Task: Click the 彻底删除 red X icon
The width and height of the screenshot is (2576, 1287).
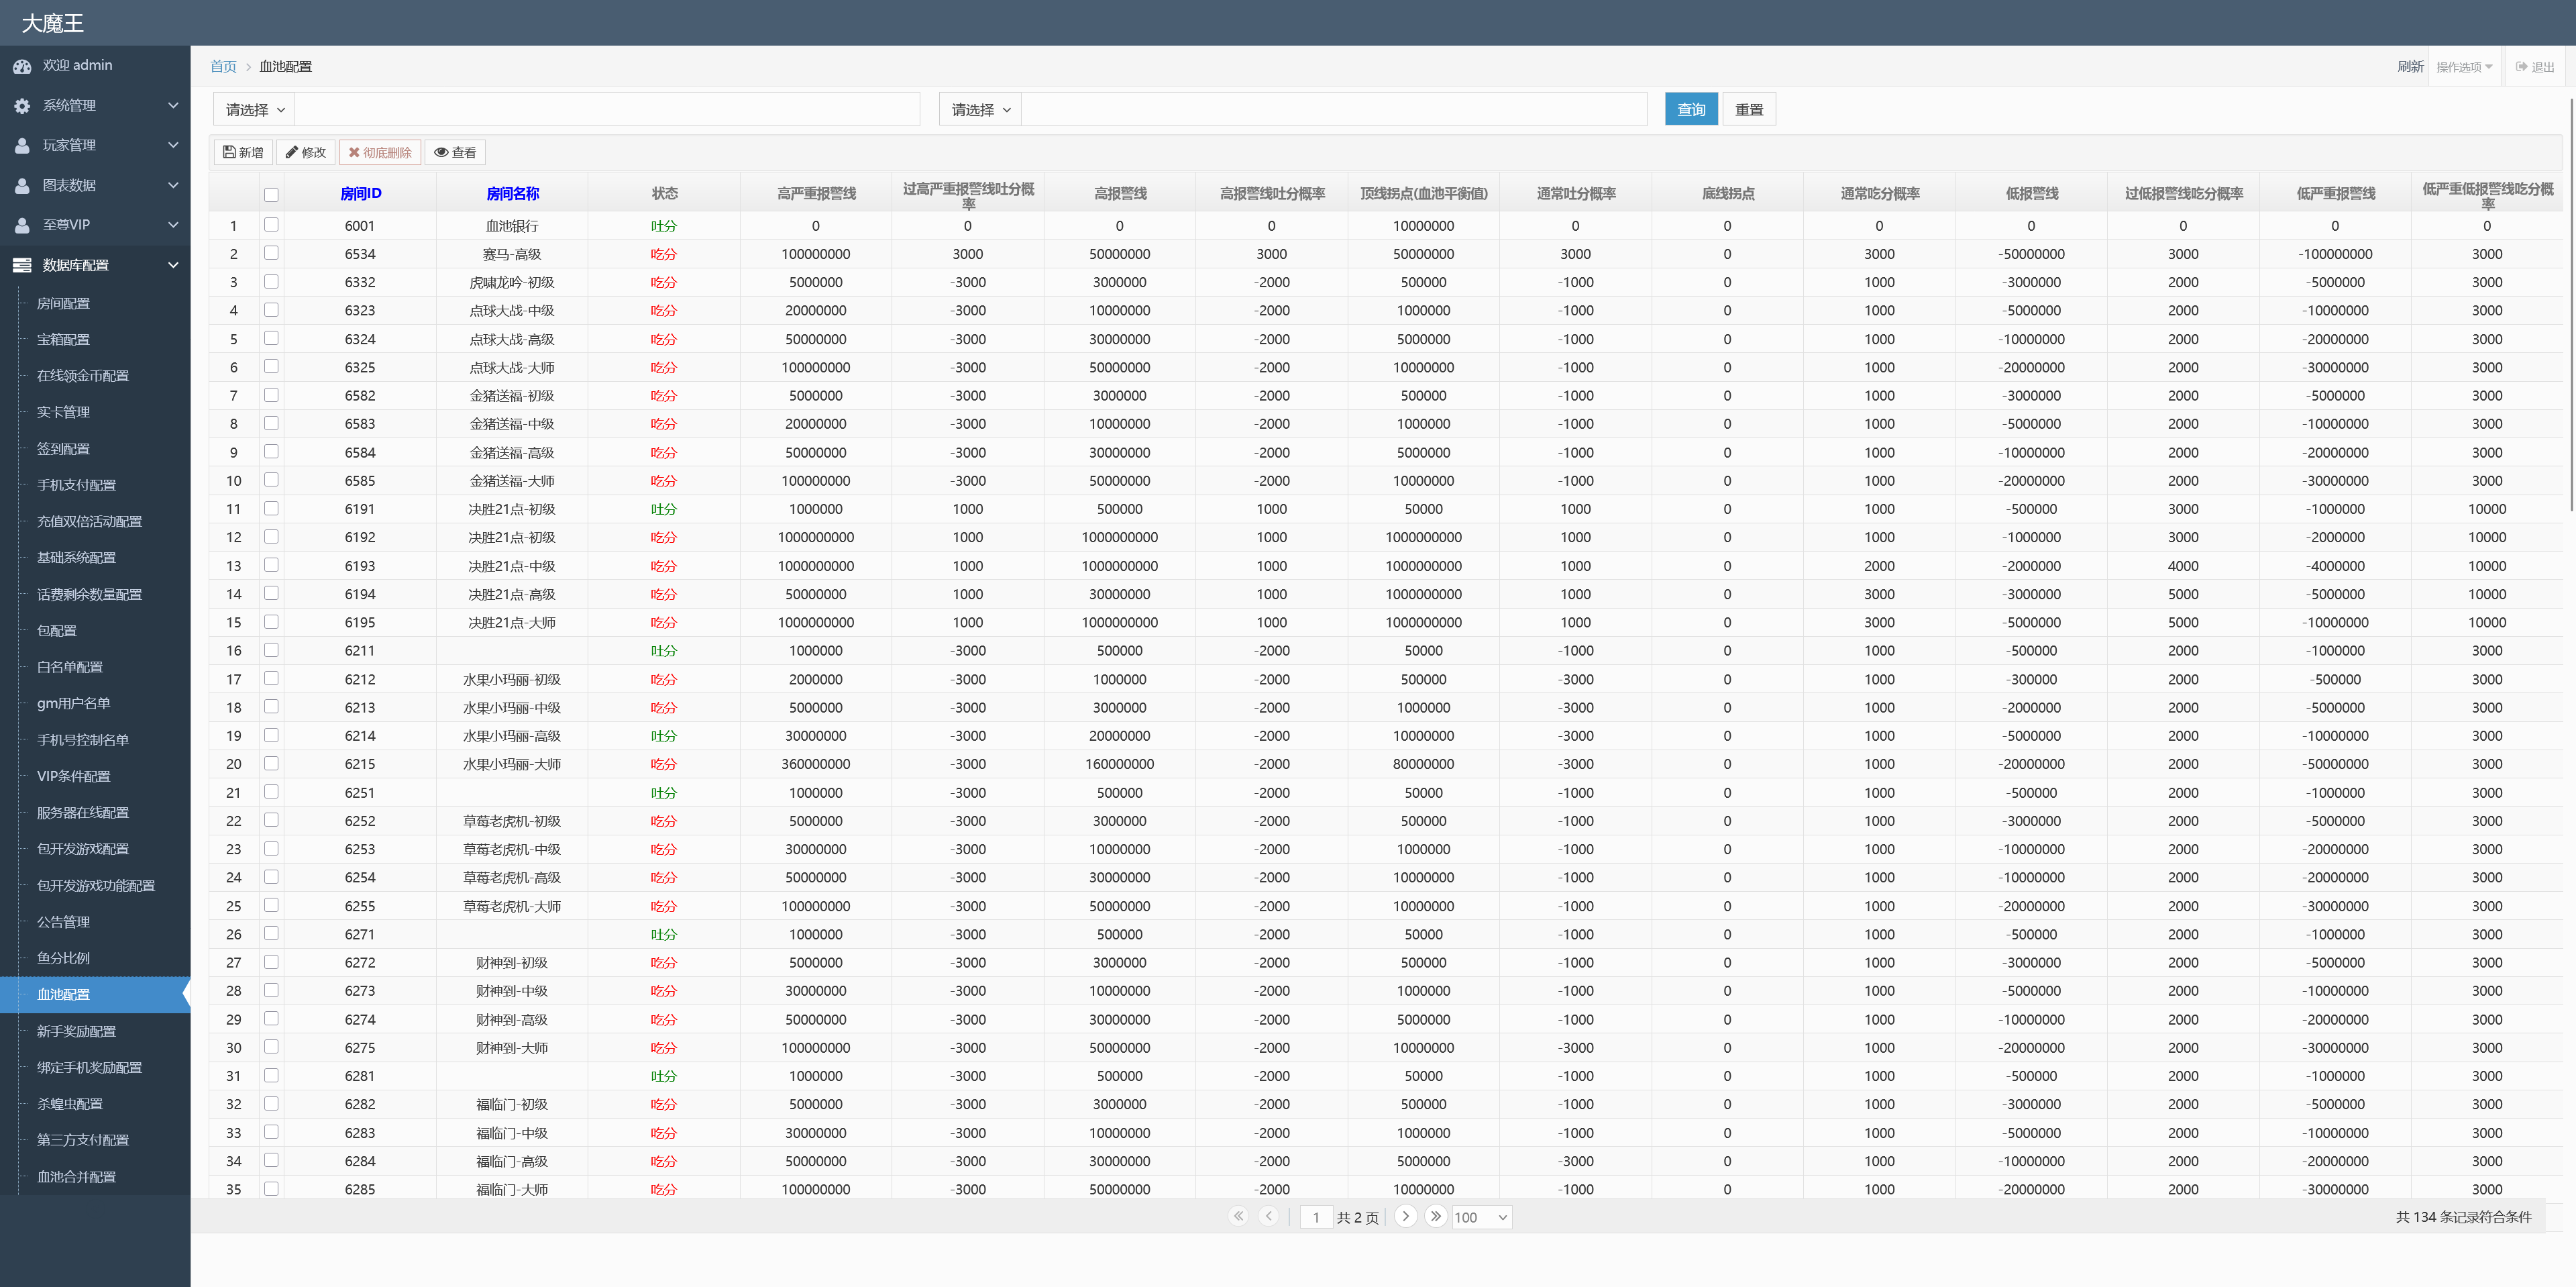Action: (354, 152)
